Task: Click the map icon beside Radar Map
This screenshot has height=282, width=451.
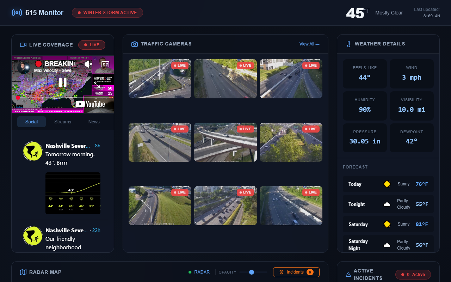Action: [x=23, y=272]
